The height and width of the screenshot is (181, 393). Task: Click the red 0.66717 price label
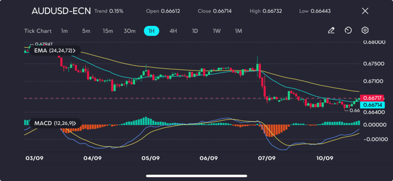[x=372, y=98]
